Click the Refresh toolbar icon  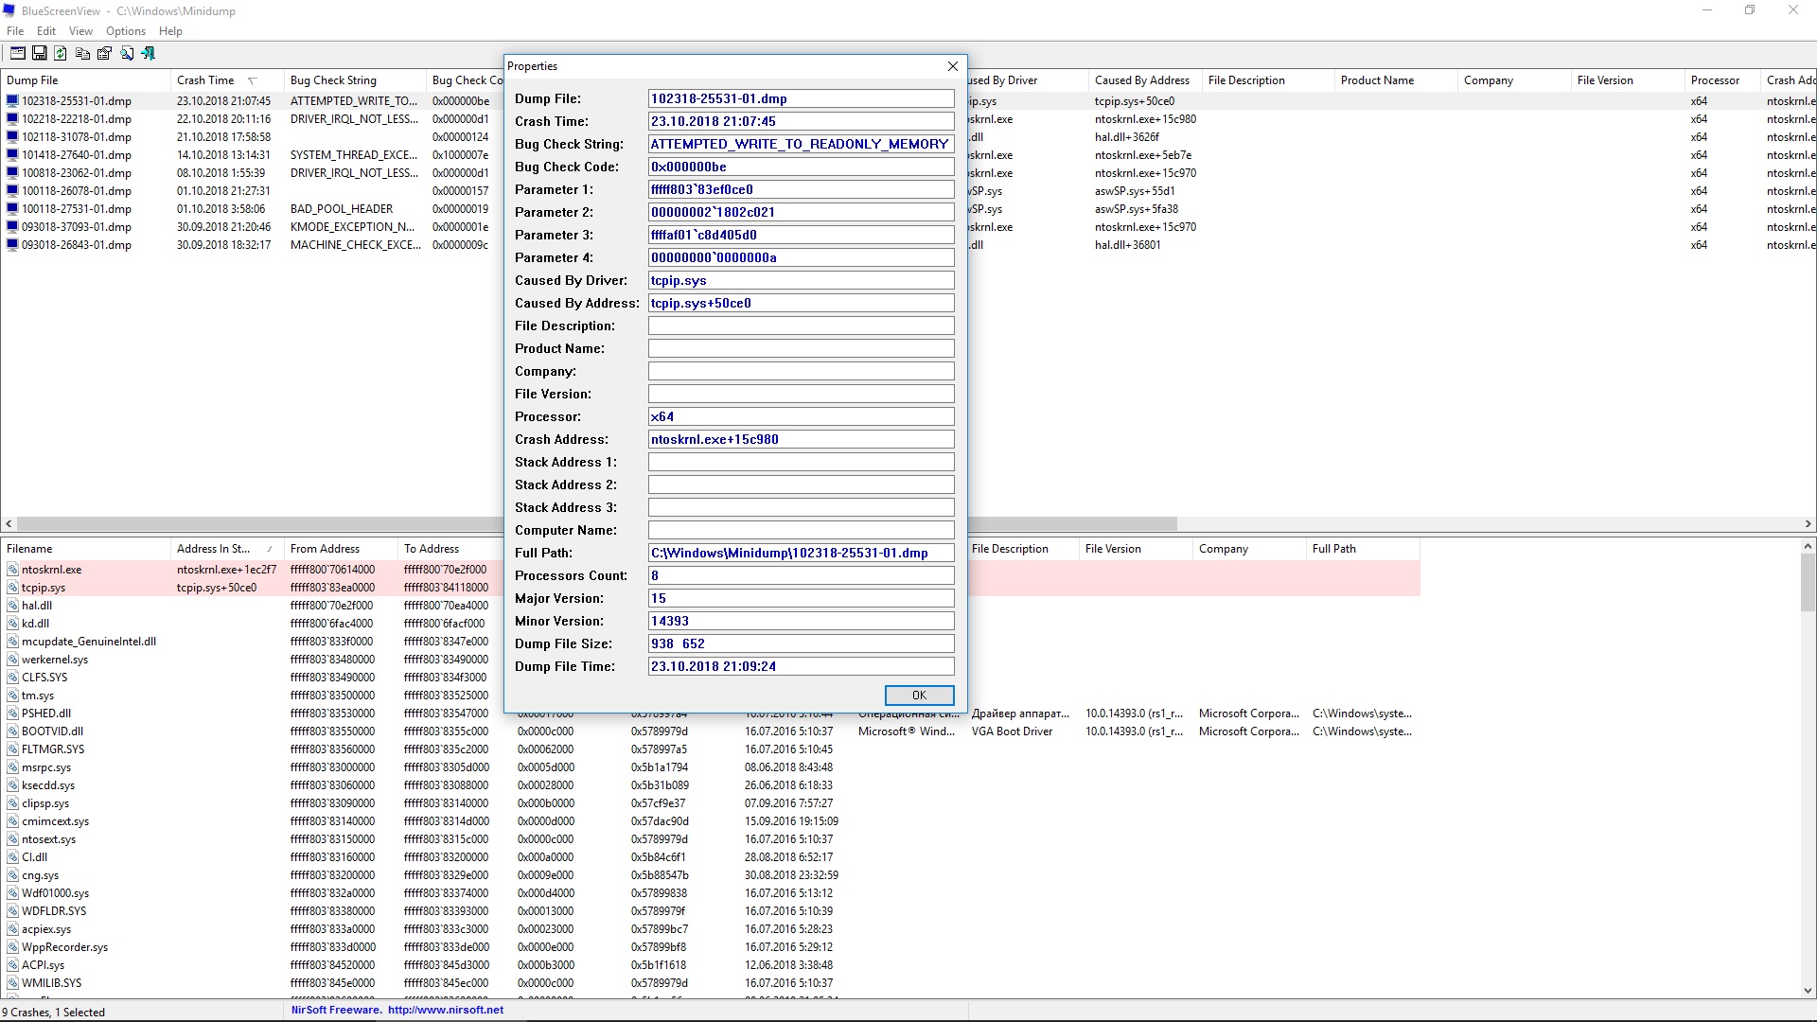tap(61, 54)
